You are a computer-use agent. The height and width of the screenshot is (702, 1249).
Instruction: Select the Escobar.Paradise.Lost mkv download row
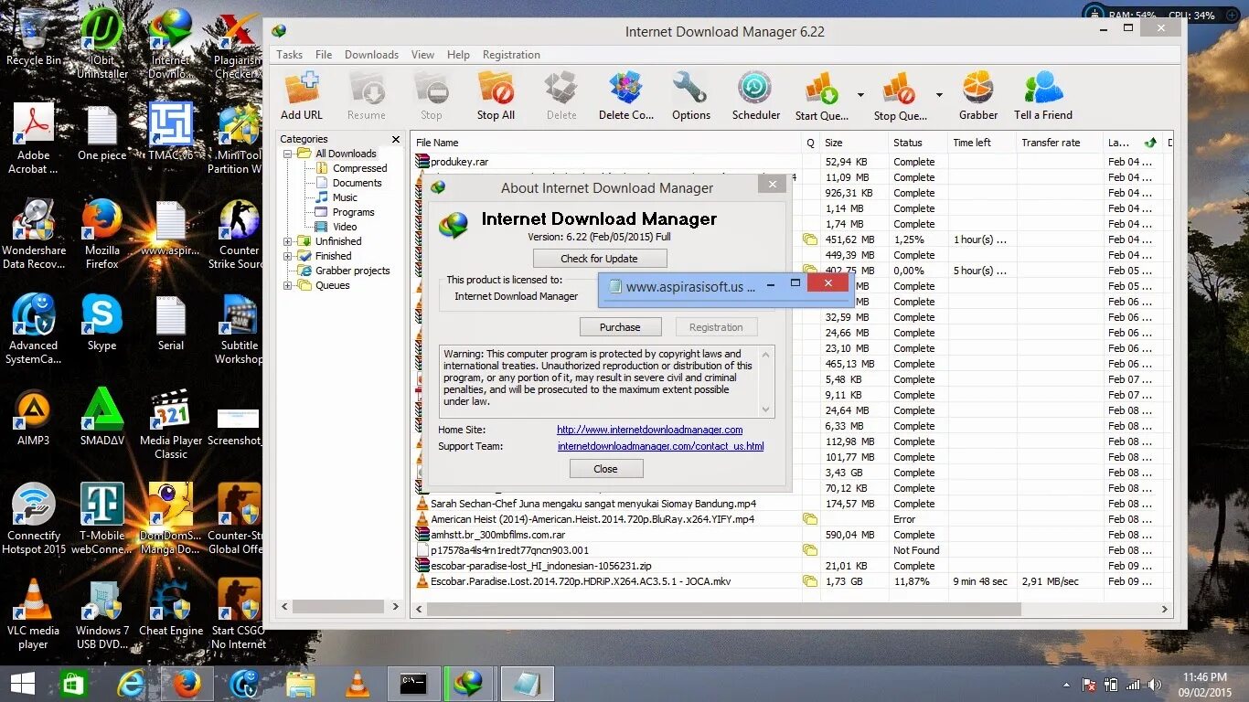coord(792,581)
